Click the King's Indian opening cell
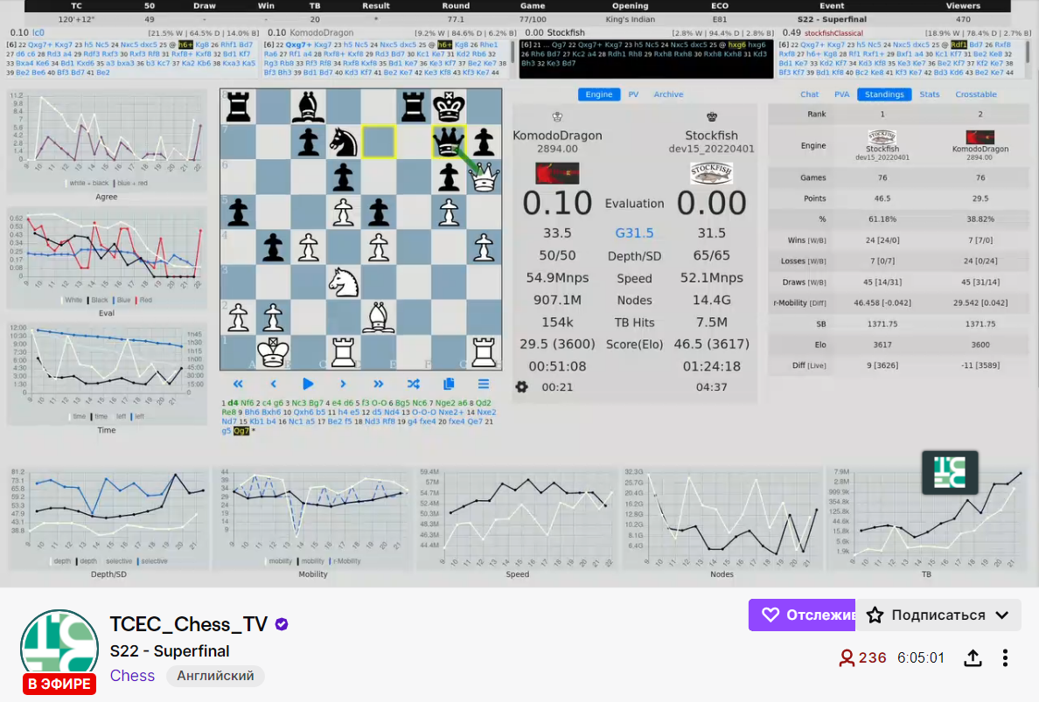This screenshot has width=1039, height=702. click(x=631, y=19)
